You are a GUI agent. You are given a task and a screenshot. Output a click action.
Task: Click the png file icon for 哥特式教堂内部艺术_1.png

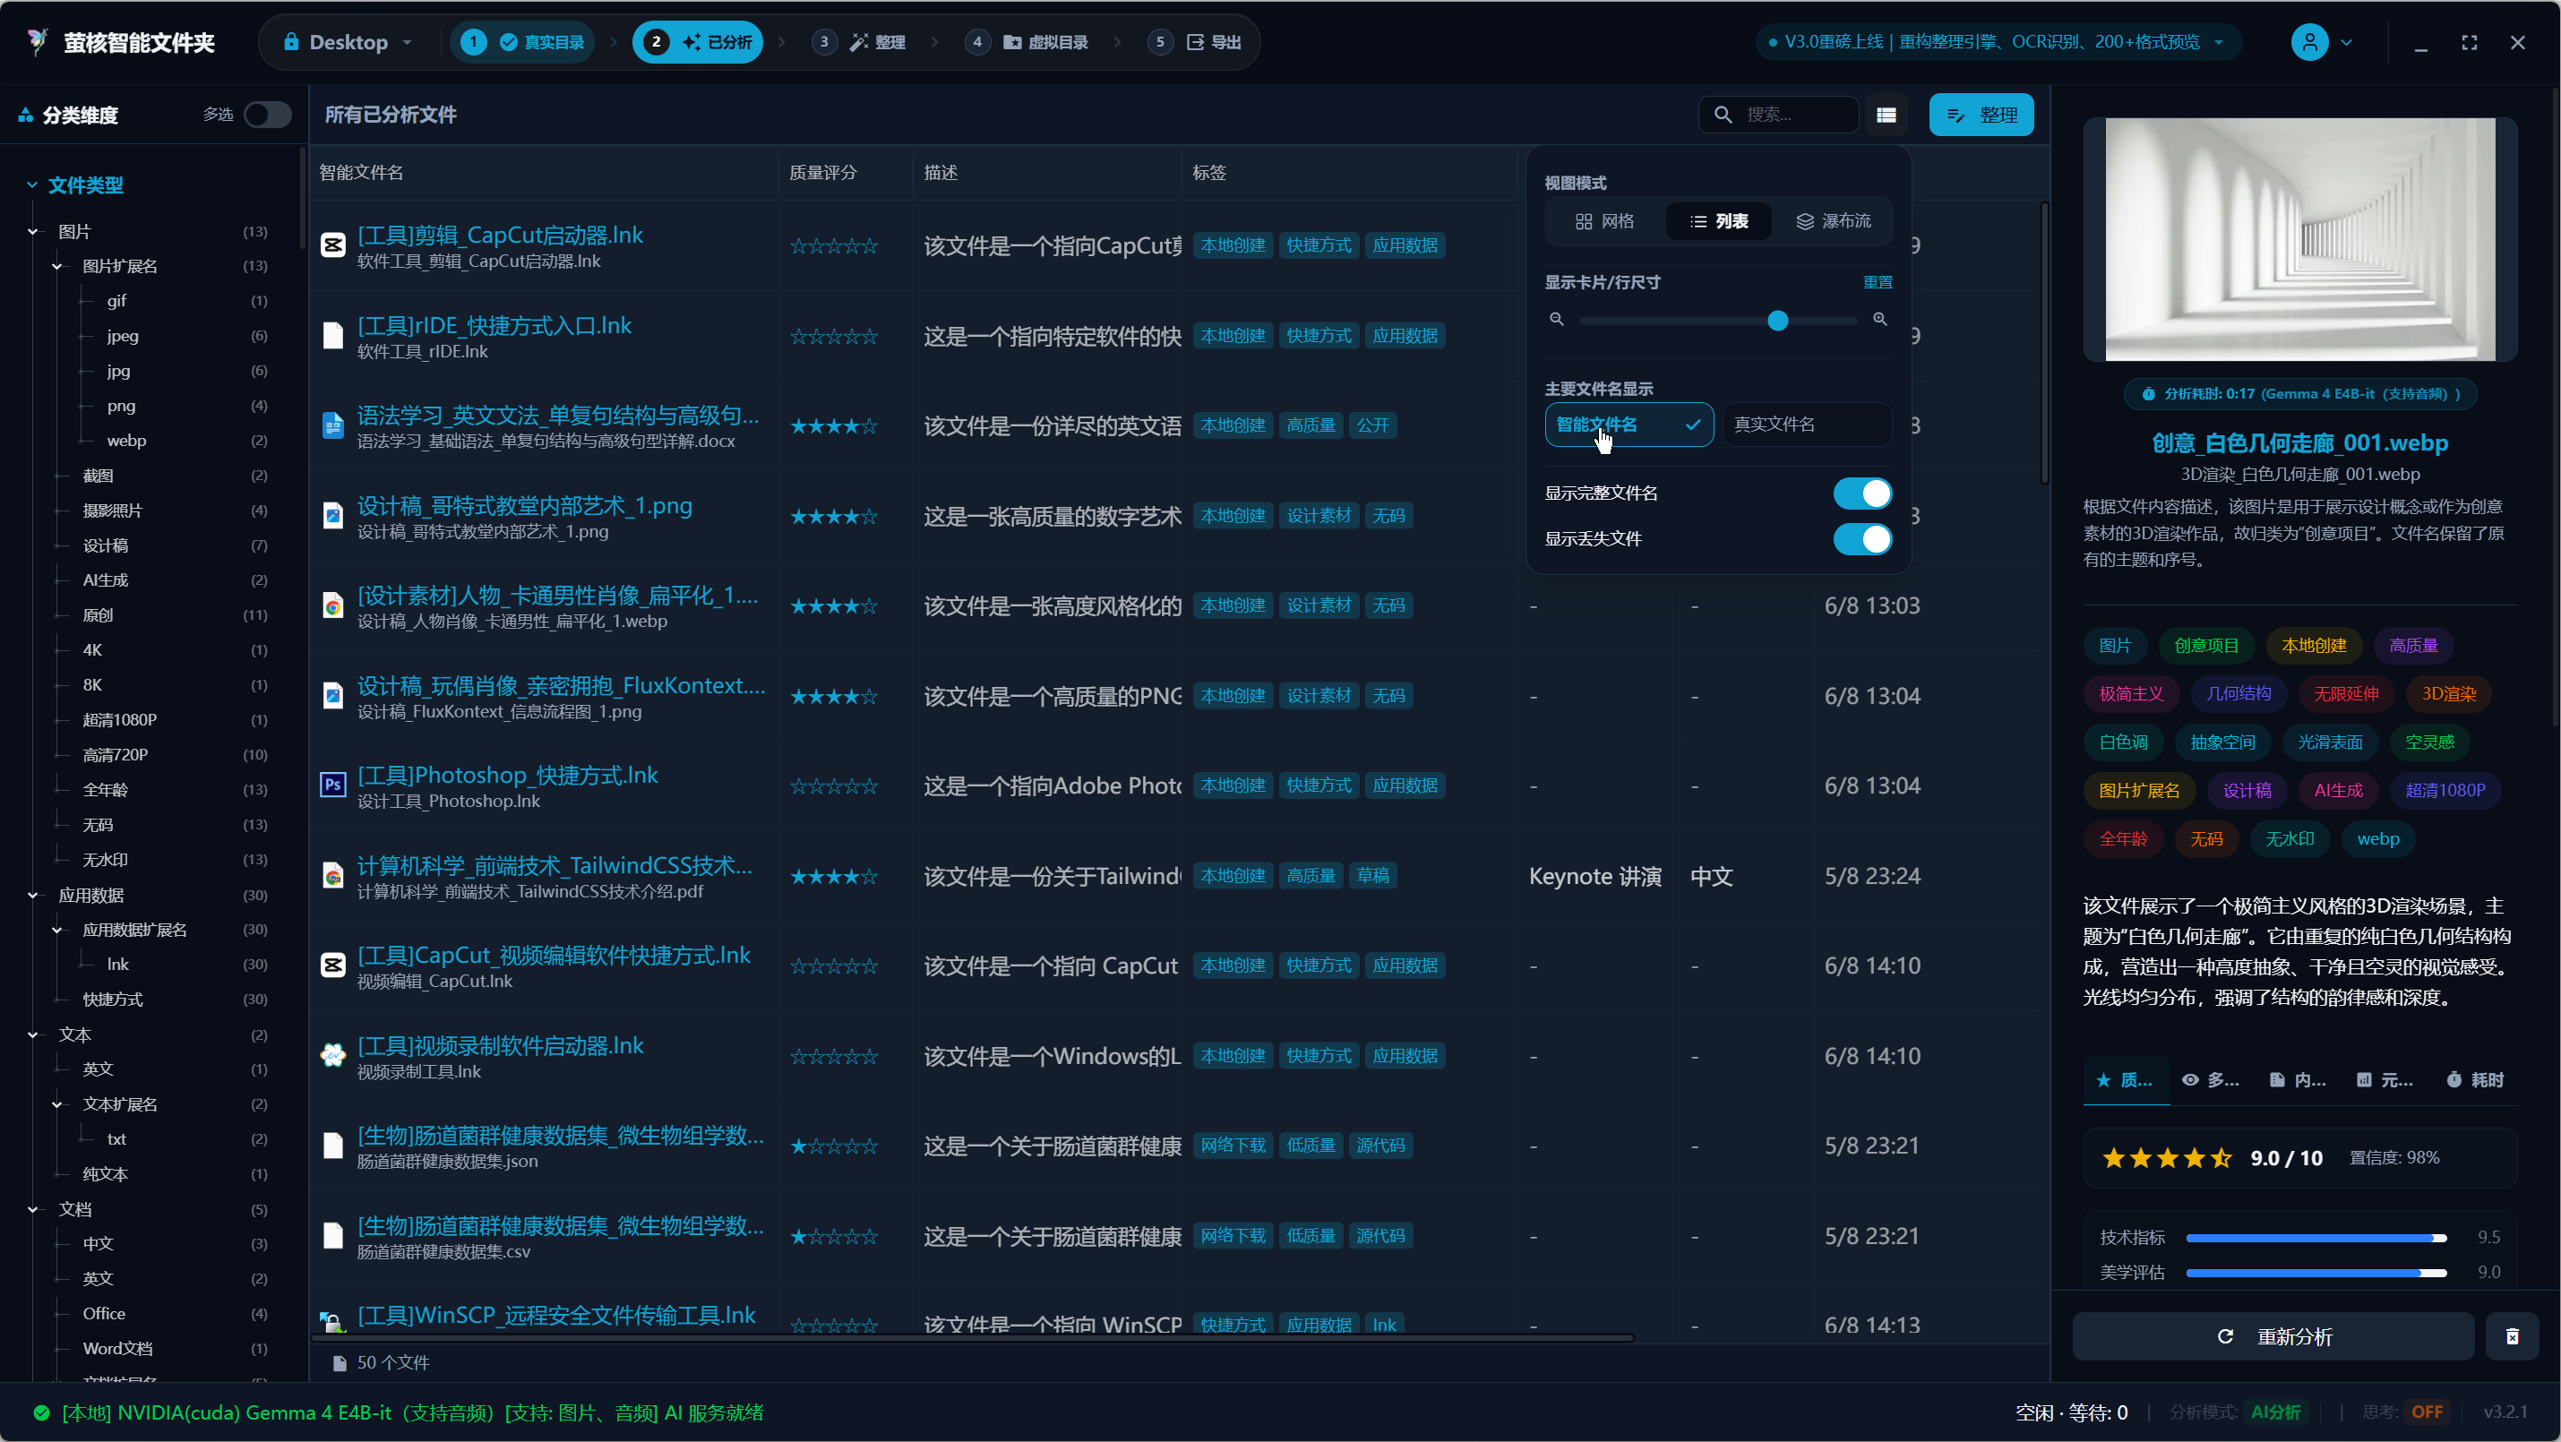tap(333, 516)
